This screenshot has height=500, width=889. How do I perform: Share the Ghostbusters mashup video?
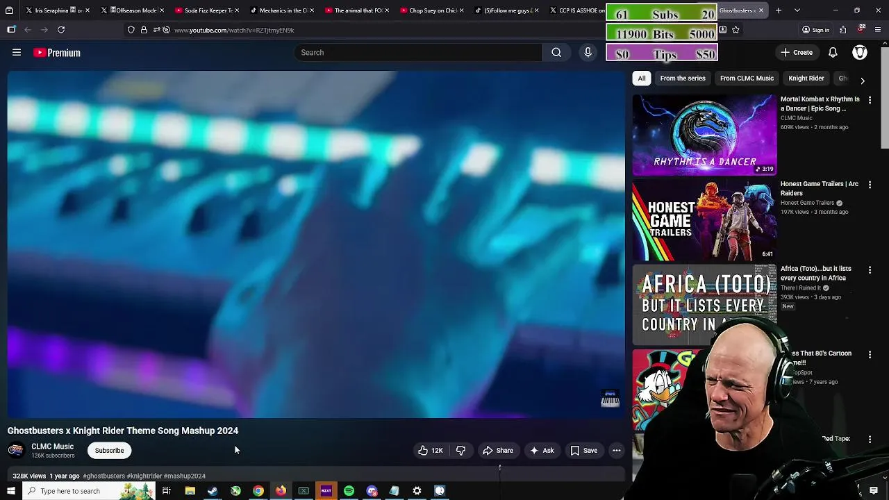(497, 451)
